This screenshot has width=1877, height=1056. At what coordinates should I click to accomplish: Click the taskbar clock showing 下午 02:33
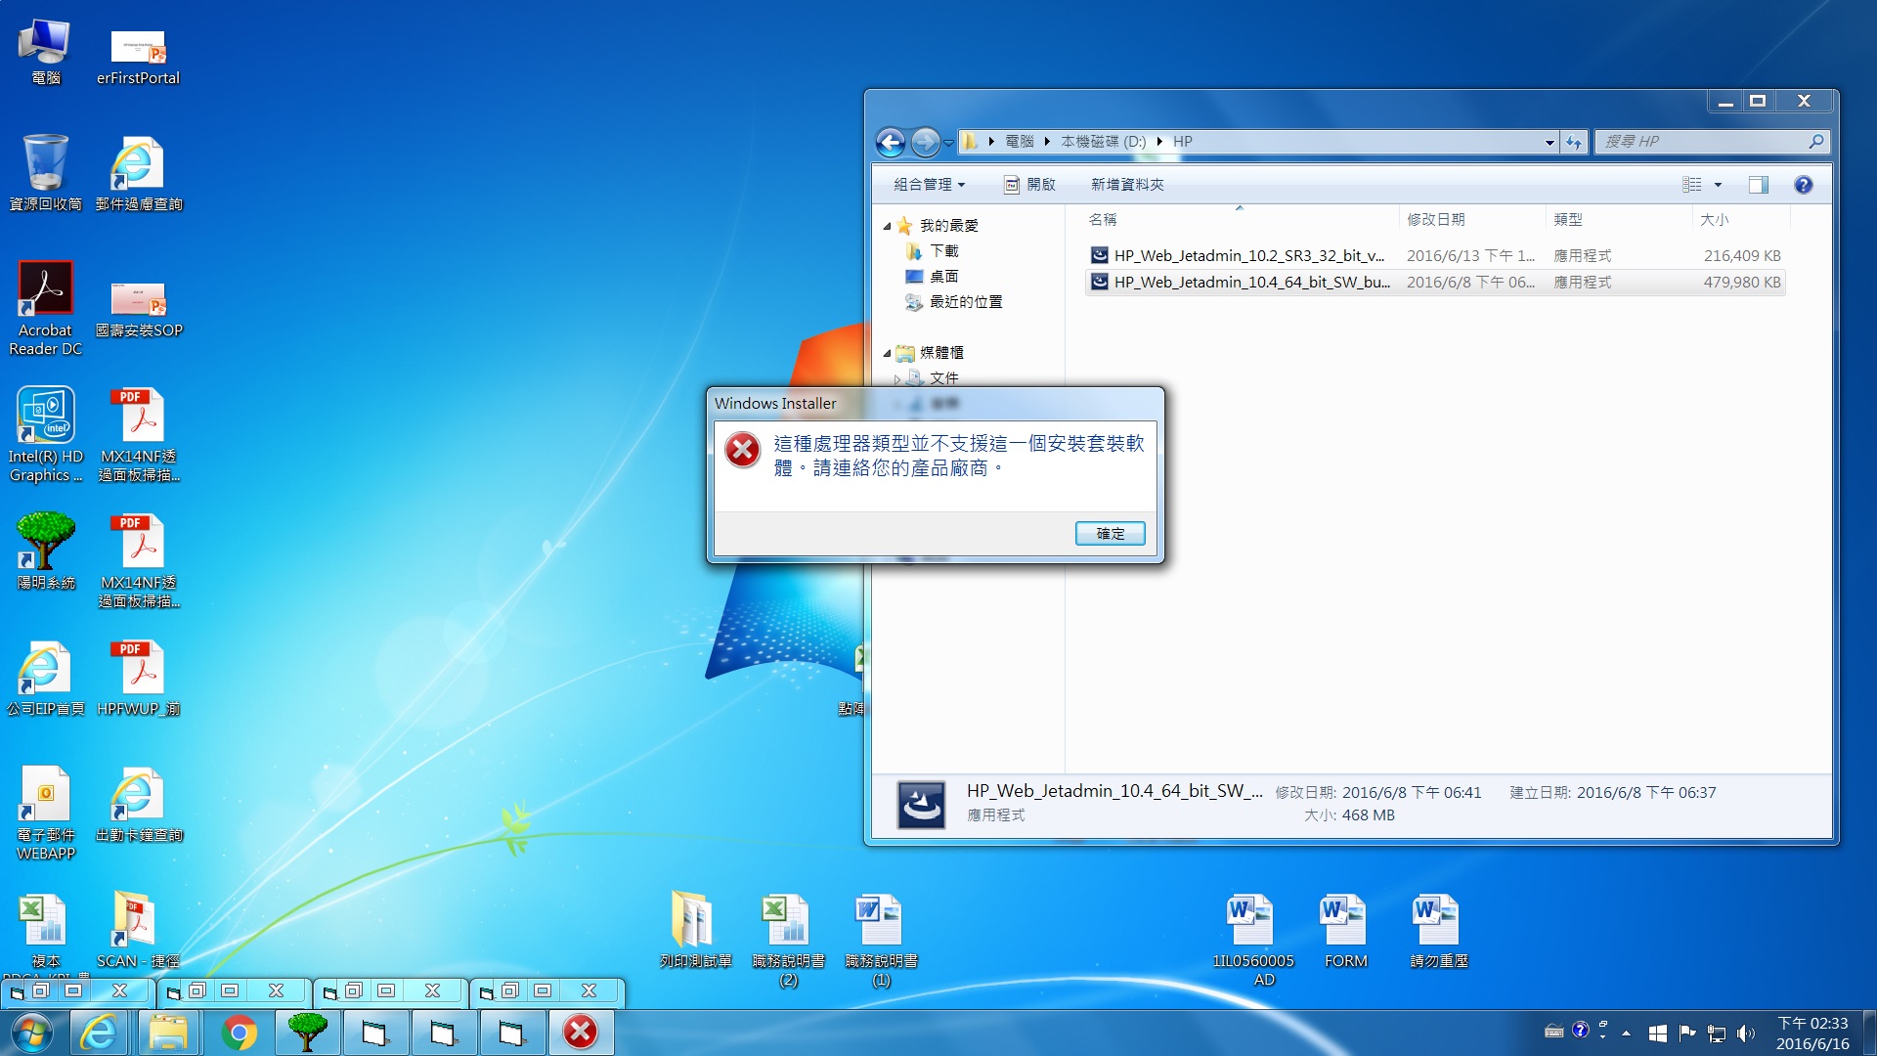1812,1034
